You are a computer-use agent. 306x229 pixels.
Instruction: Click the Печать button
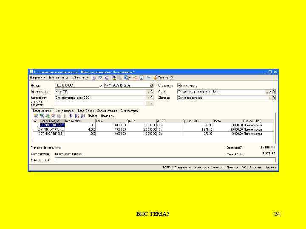point(232,168)
